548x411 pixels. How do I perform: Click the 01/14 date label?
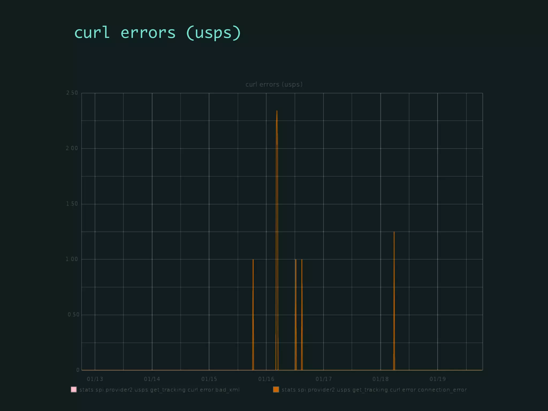152,379
